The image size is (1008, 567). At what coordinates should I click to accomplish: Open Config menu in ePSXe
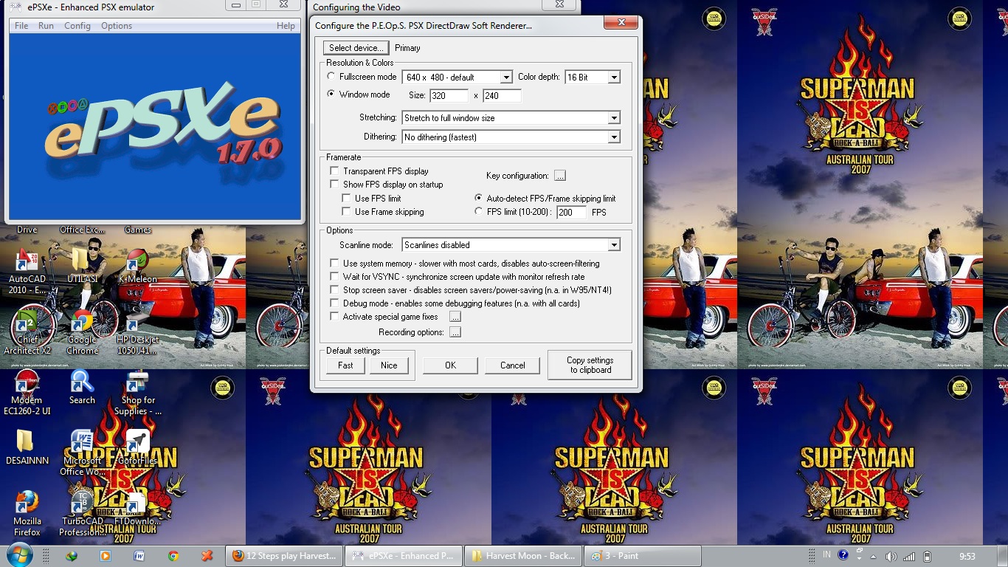[x=77, y=26]
